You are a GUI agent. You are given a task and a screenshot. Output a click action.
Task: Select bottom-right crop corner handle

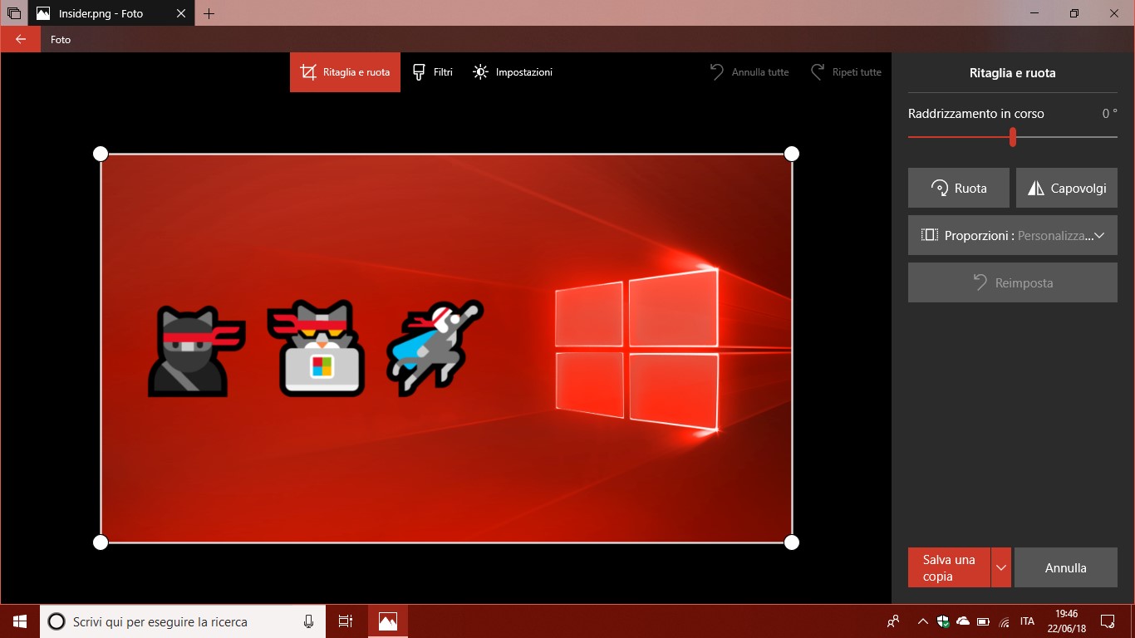(x=792, y=542)
